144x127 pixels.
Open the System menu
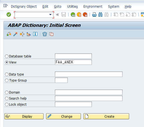tap(114, 7)
